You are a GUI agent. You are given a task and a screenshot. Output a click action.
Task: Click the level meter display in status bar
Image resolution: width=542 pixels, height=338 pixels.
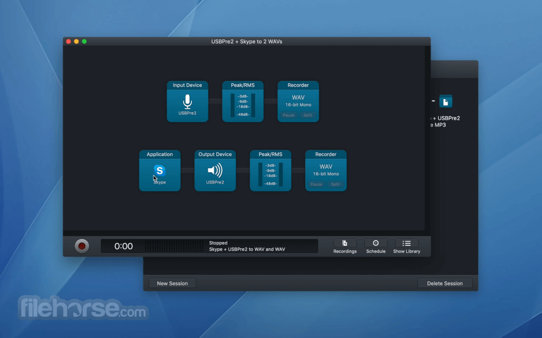click(174, 246)
